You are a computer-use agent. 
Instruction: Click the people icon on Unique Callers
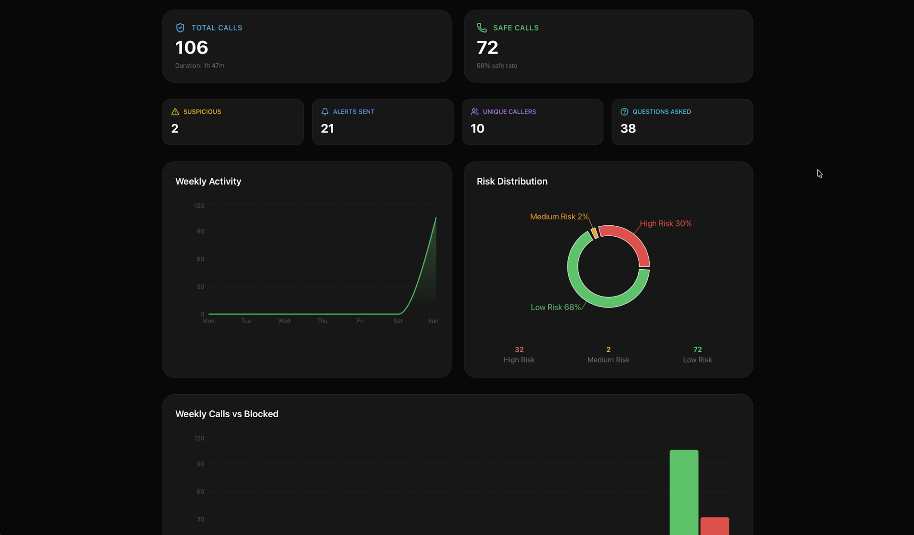[474, 112]
